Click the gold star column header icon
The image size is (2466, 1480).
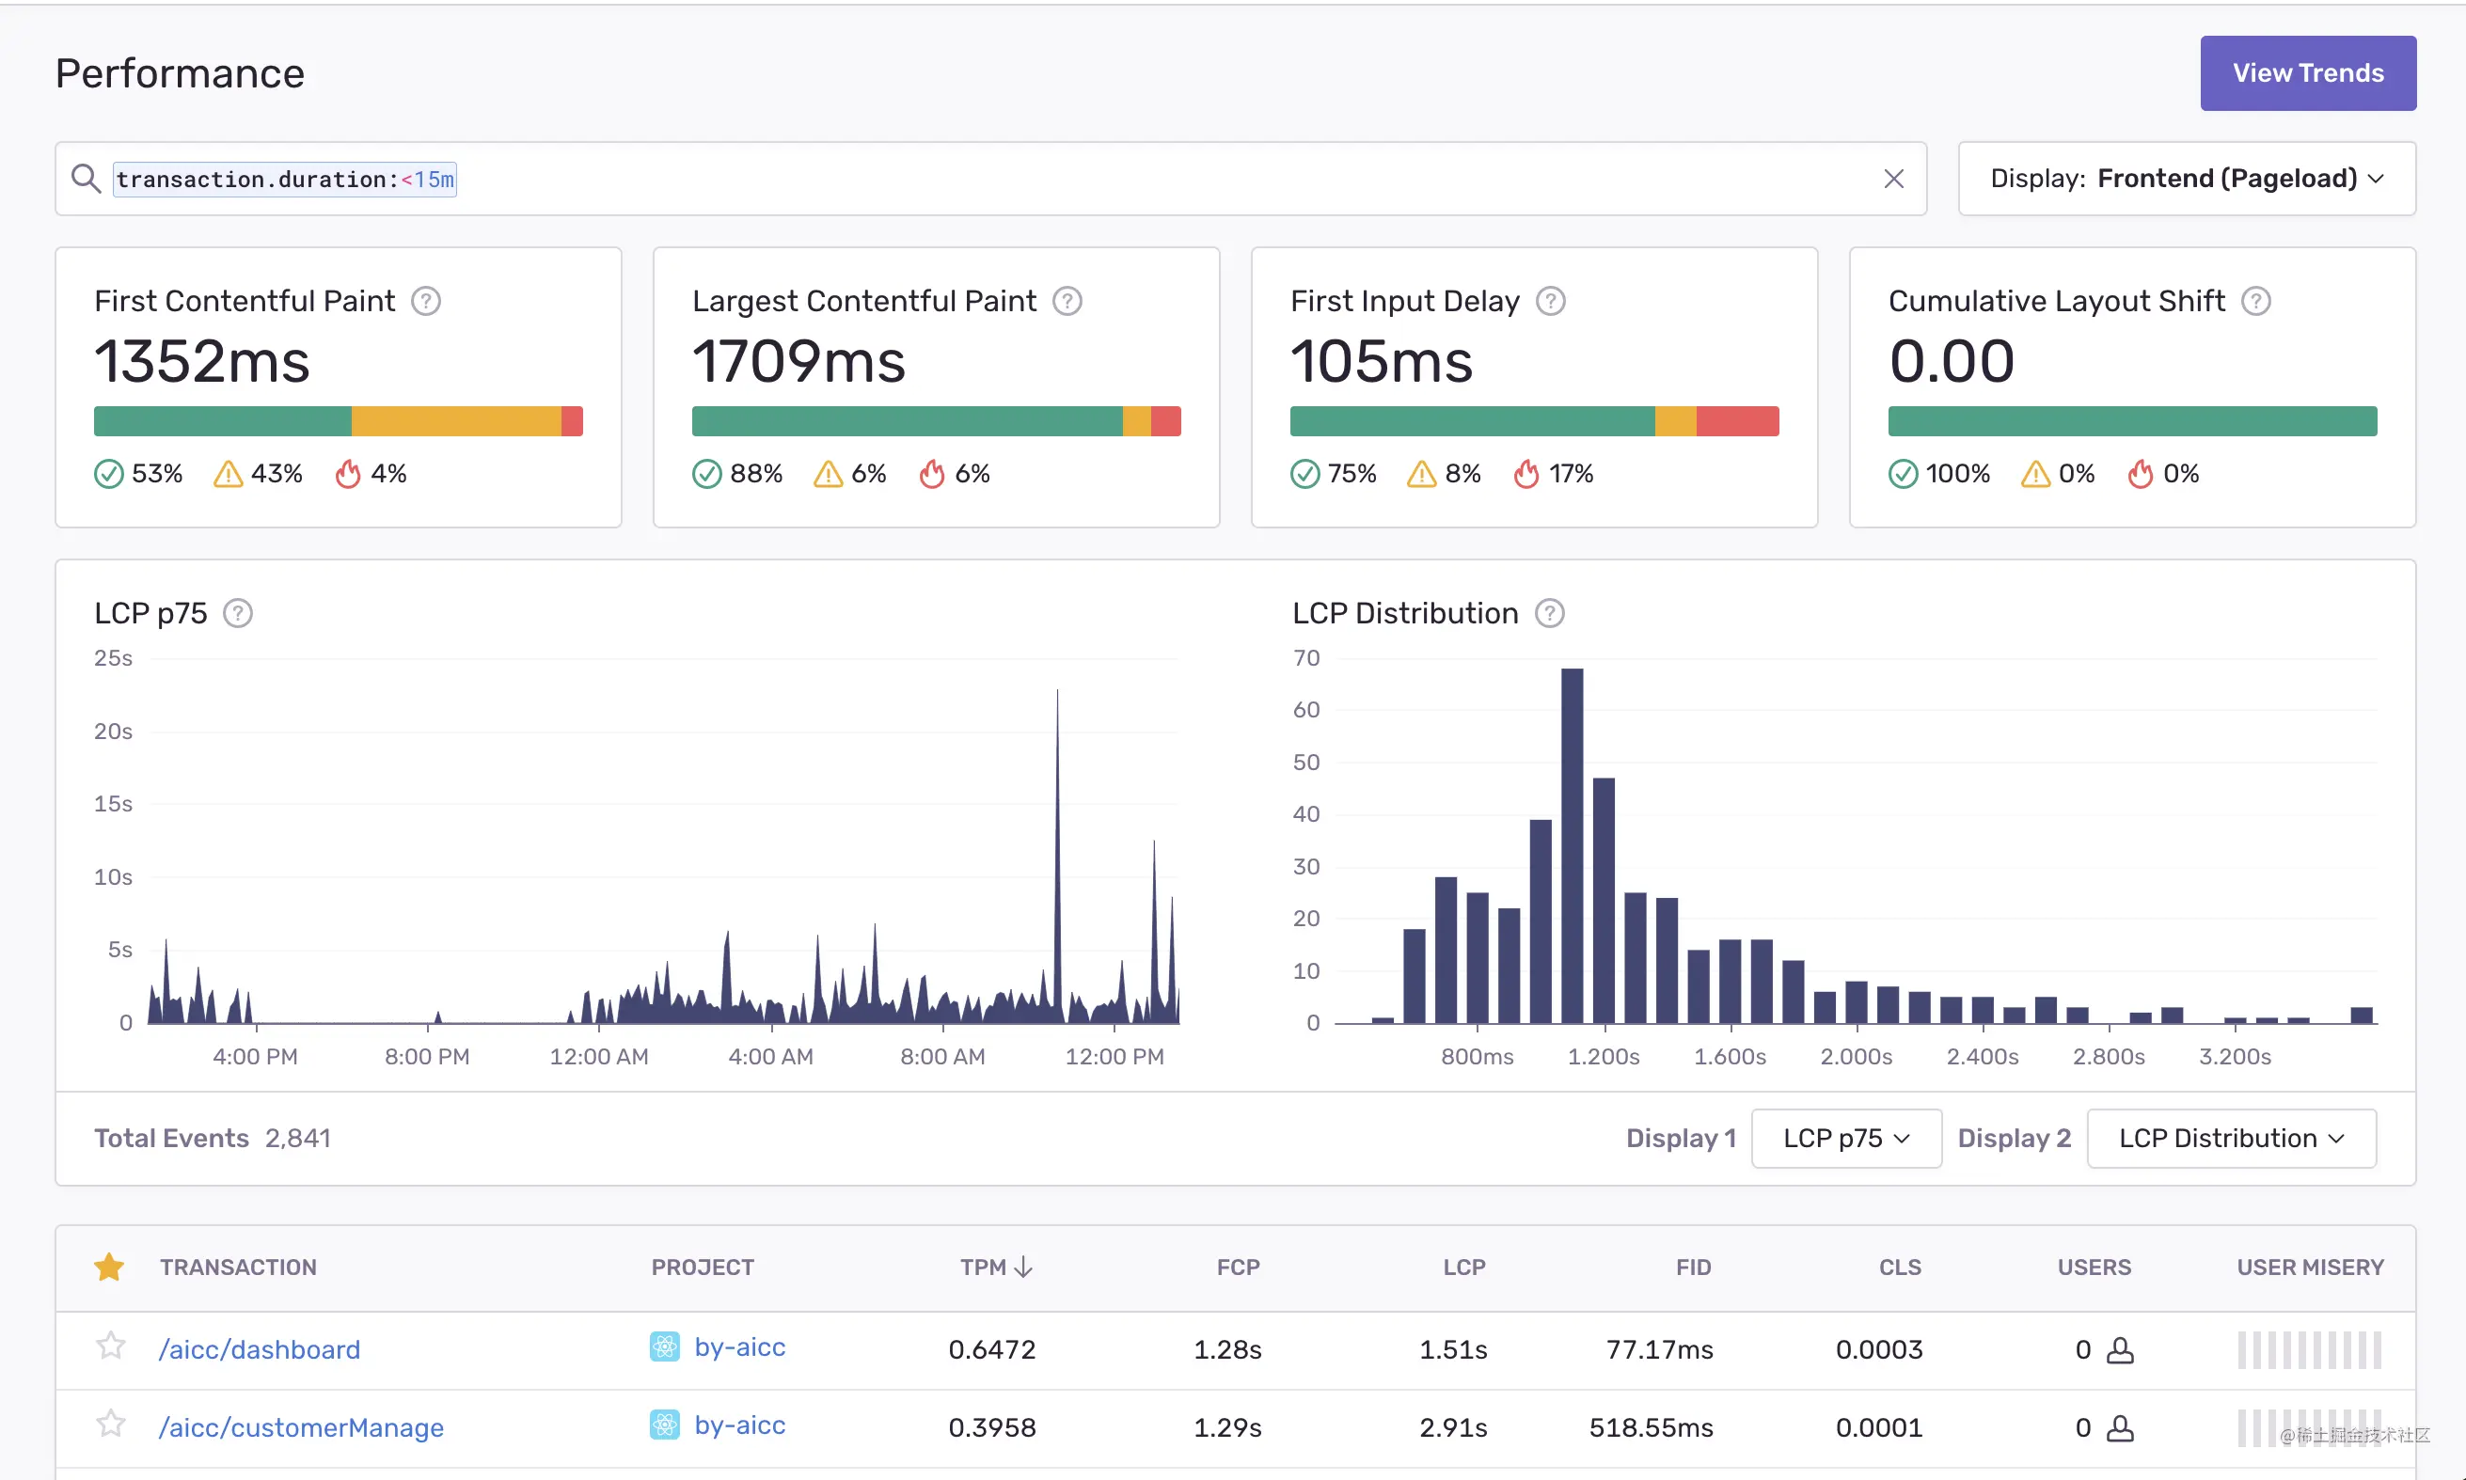pos(109,1267)
